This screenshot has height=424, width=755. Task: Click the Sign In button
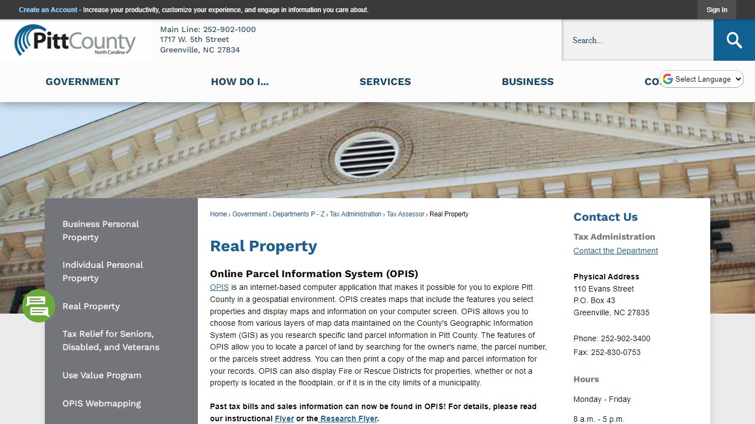coord(717,10)
